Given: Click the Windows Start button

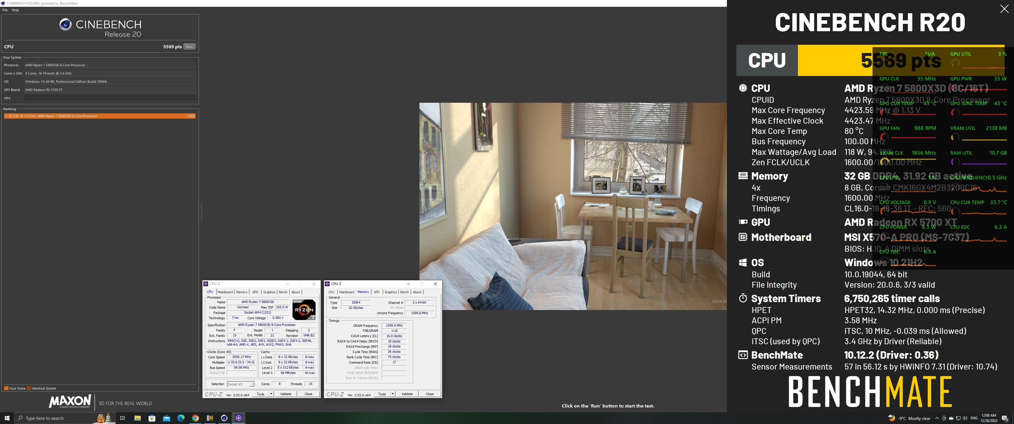Looking at the screenshot, I should pos(7,418).
